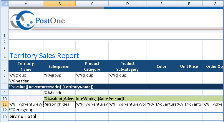
Task: Select %%header cell in row 9
Action: tap(59, 93)
